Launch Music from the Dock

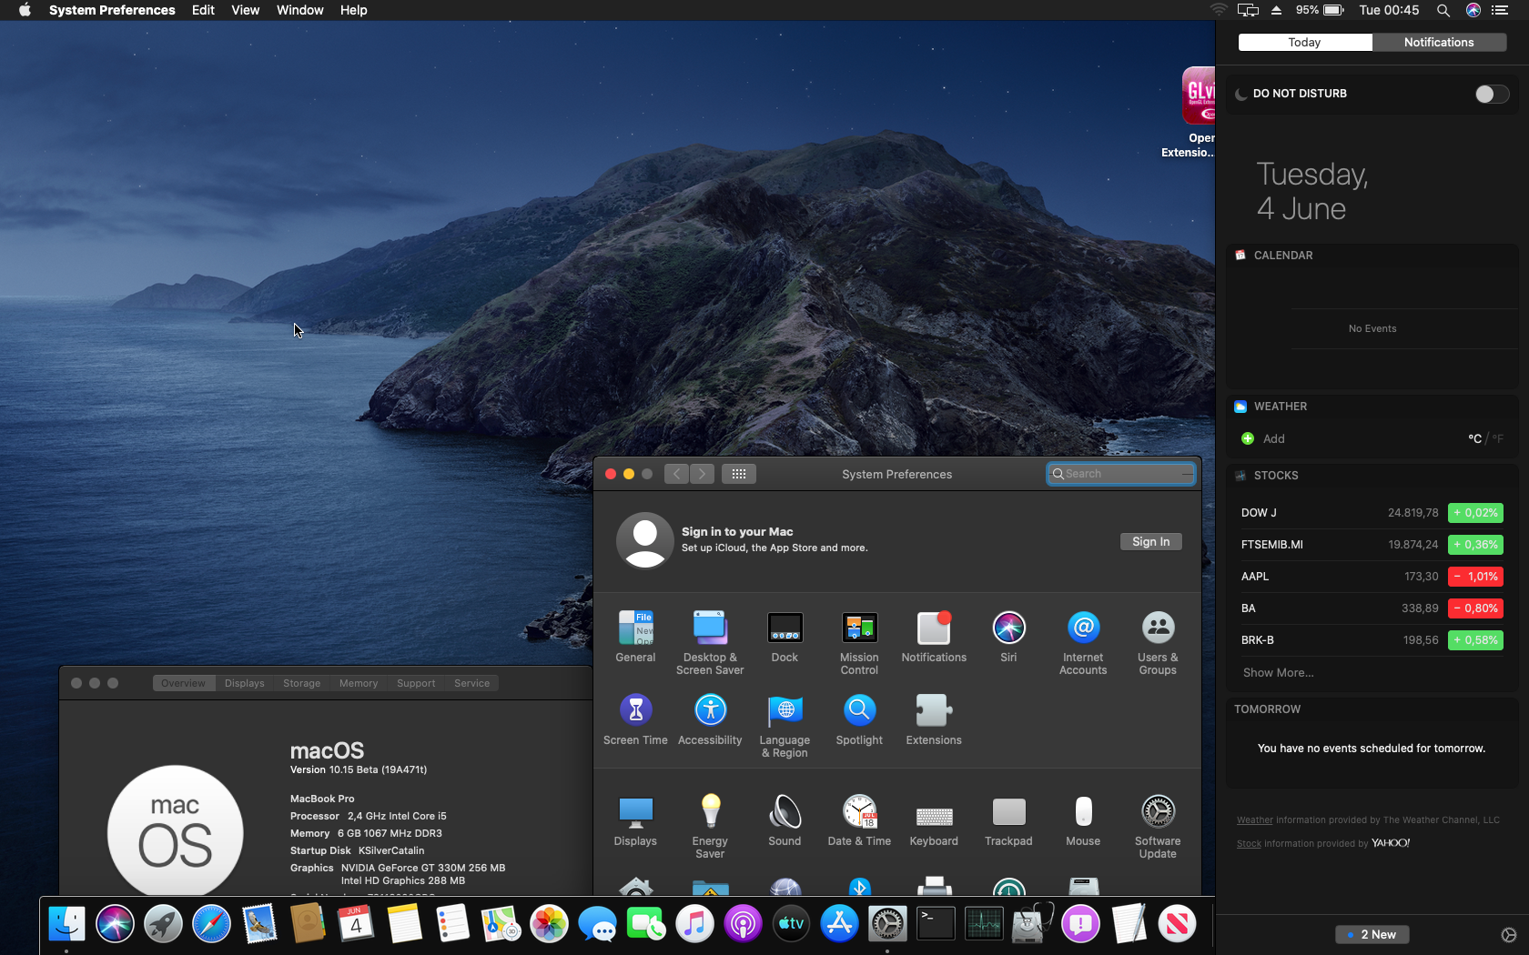694,924
